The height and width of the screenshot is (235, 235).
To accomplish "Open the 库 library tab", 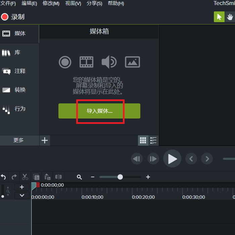I will pos(19,53).
